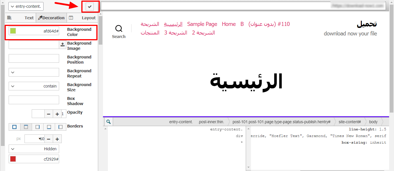Viewport: 394px width, 171px height.
Task: Switch to the Text tab
Action: pyautogui.click(x=20, y=18)
